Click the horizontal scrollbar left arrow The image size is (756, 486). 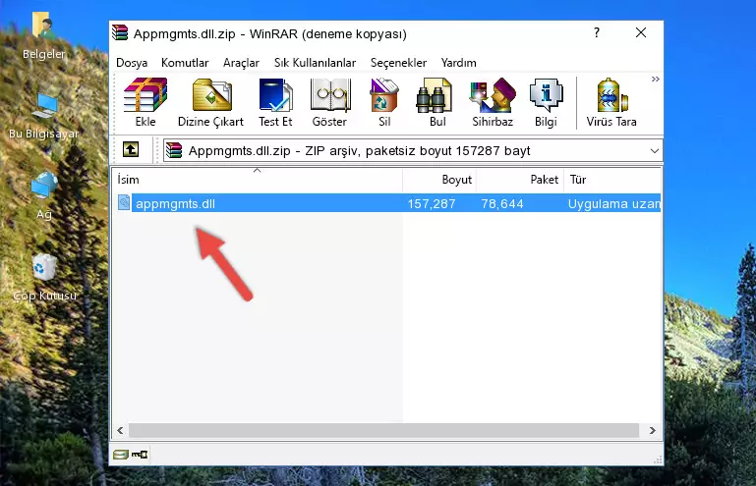[120, 430]
